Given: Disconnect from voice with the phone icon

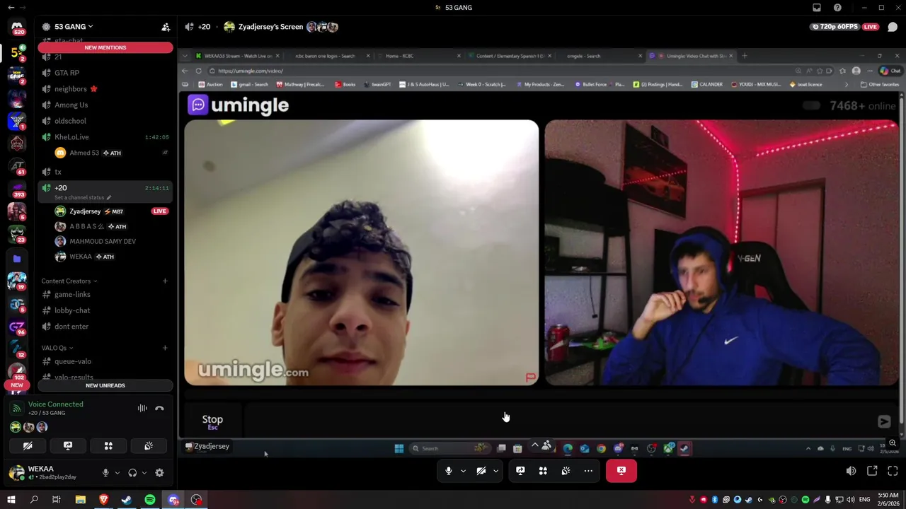Looking at the screenshot, I should (x=159, y=408).
